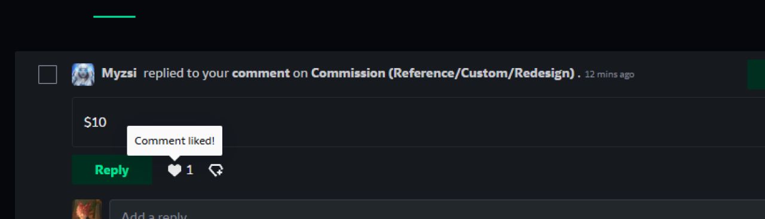Click the "Comment liked!" tooltip
765x219 pixels.
175,141
